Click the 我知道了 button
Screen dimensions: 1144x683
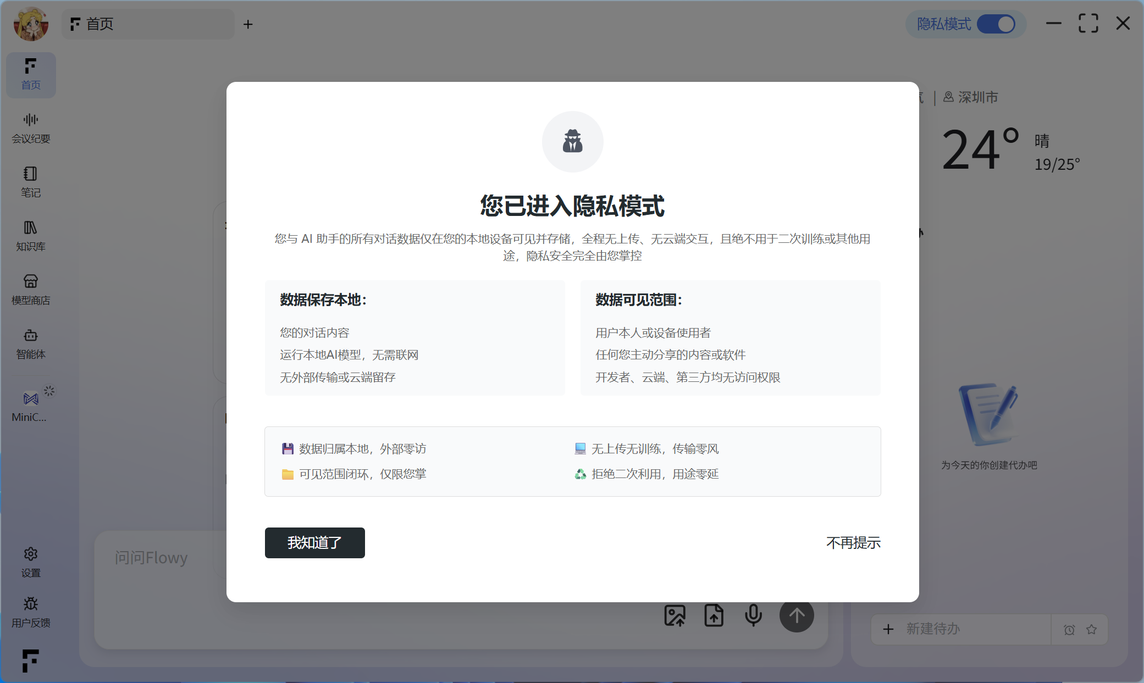point(314,543)
